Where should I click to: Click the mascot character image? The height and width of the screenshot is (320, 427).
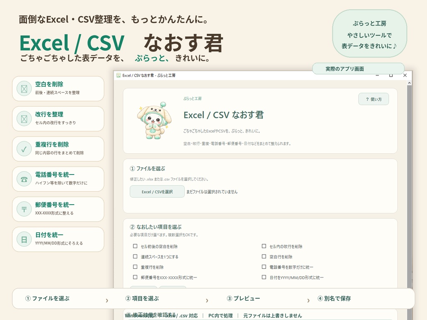point(154,120)
